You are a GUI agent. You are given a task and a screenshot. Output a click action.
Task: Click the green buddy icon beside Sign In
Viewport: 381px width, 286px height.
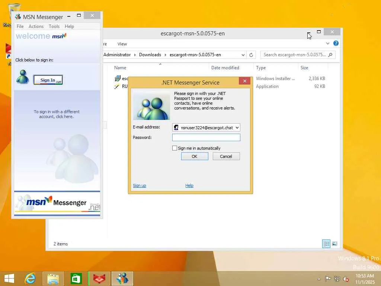[22, 77]
